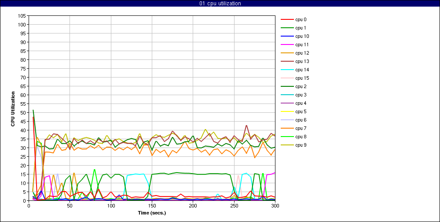Click the lavender cpu 6 legend line

click(287, 120)
